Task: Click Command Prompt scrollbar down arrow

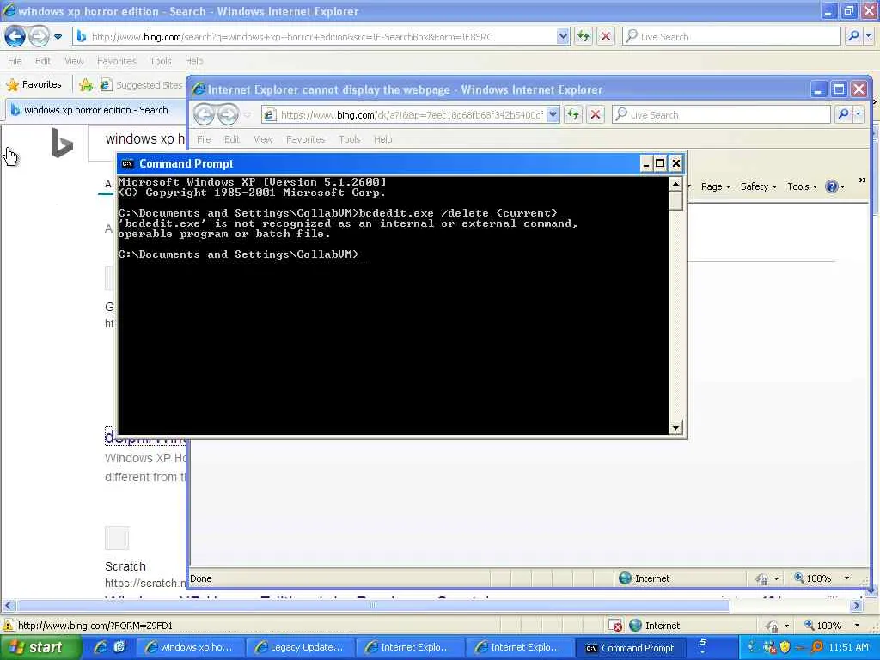Action: point(675,428)
